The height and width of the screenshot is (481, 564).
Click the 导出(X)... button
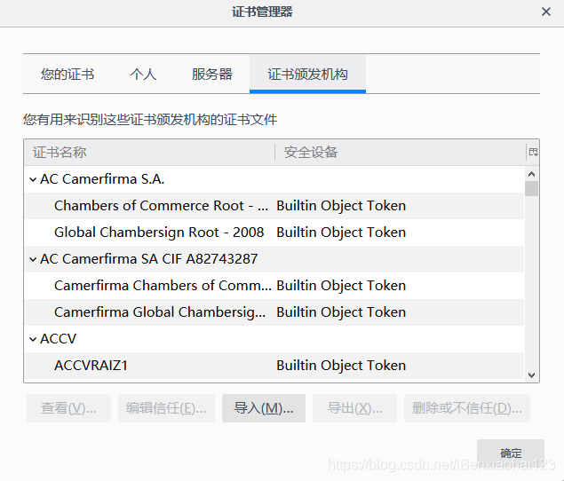tap(354, 408)
